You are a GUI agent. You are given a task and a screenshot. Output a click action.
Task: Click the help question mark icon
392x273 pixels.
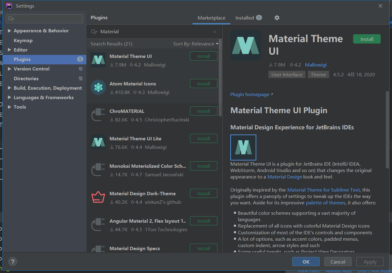(13, 262)
